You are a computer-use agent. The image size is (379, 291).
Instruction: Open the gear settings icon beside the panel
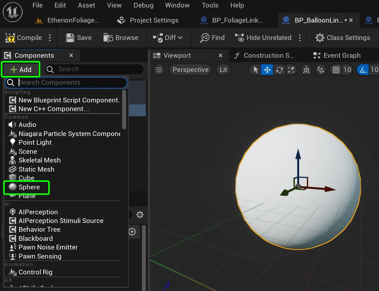[x=140, y=215]
